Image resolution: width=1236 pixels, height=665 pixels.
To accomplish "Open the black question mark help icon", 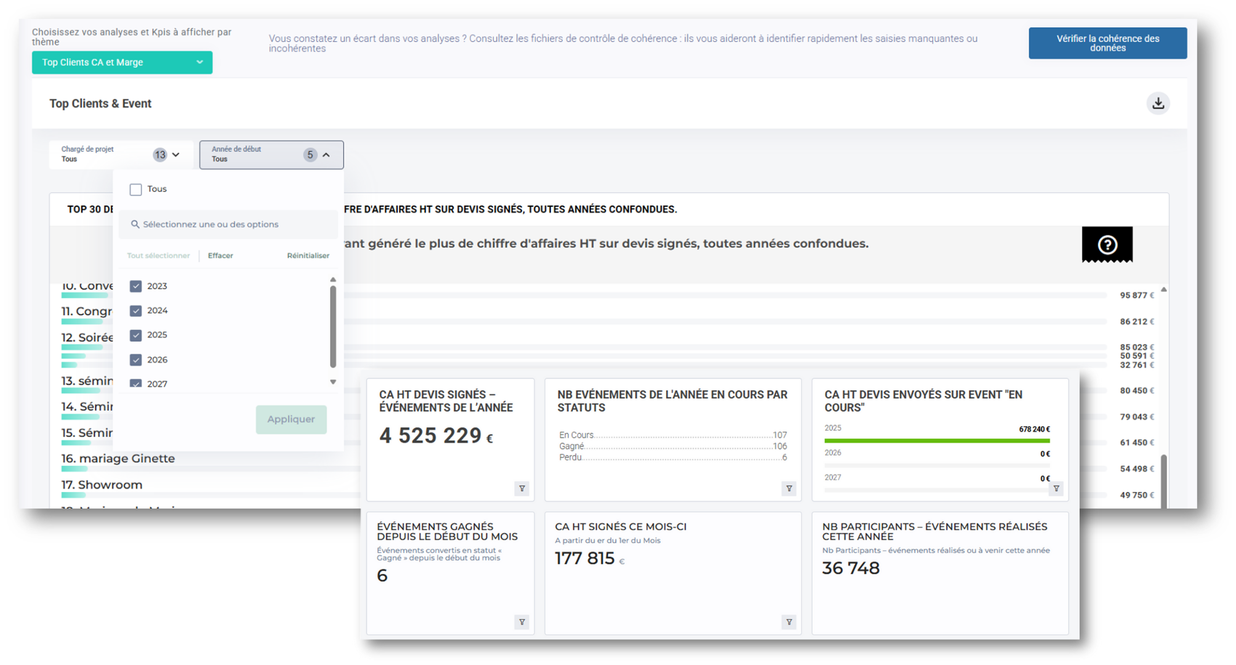I will coord(1107,244).
